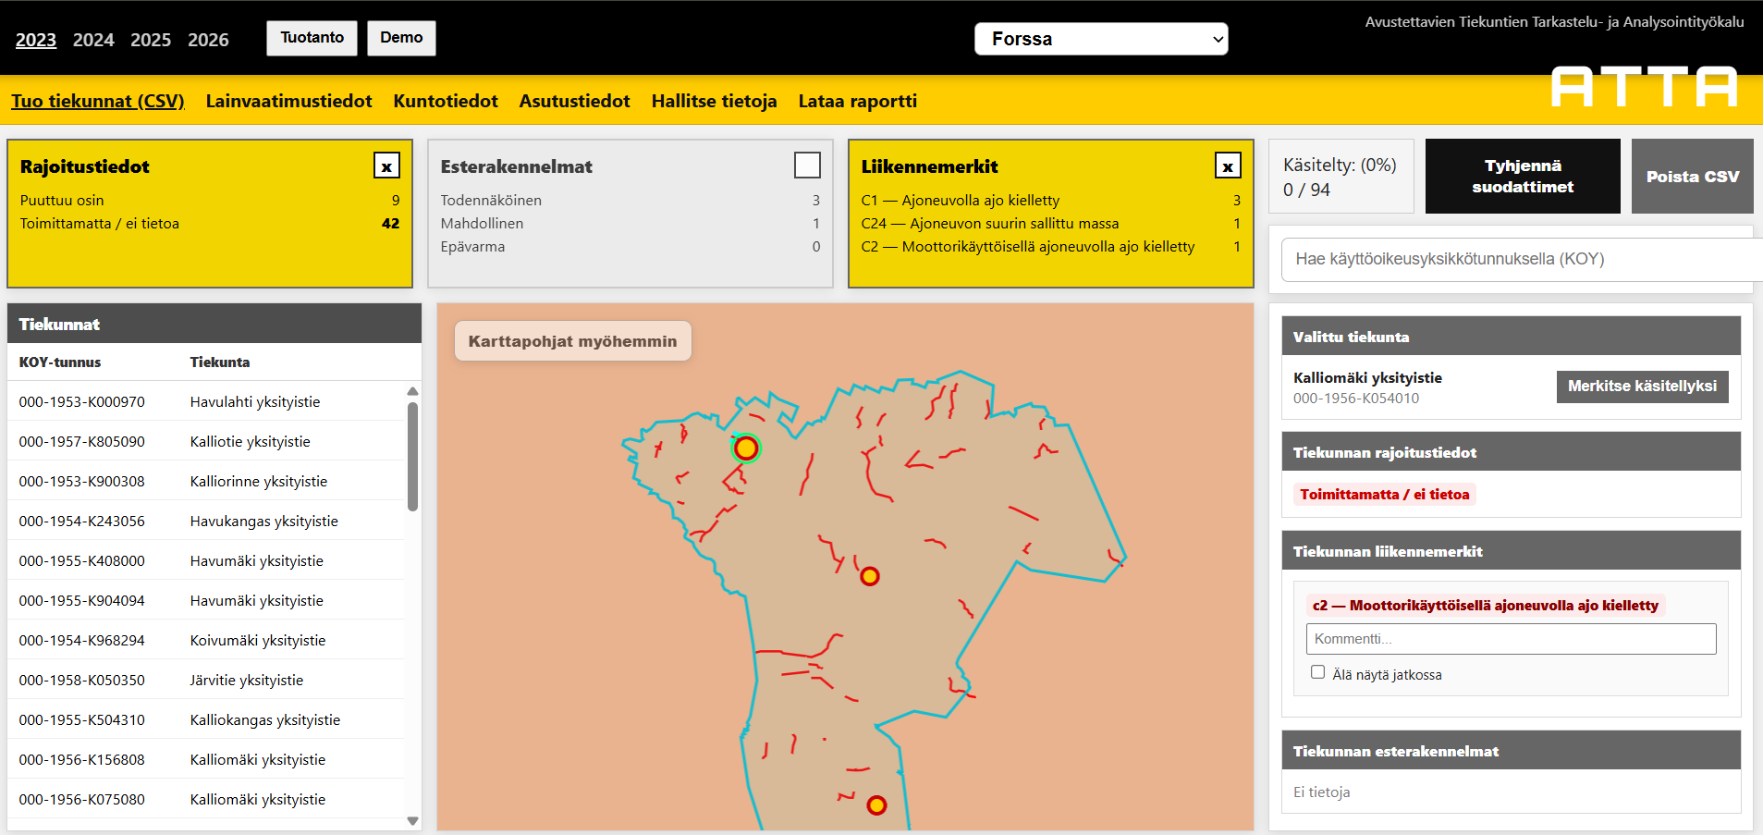Click the 'Käsitelty: (0%)' progress counter
1763x835 pixels.
[x=1340, y=176]
